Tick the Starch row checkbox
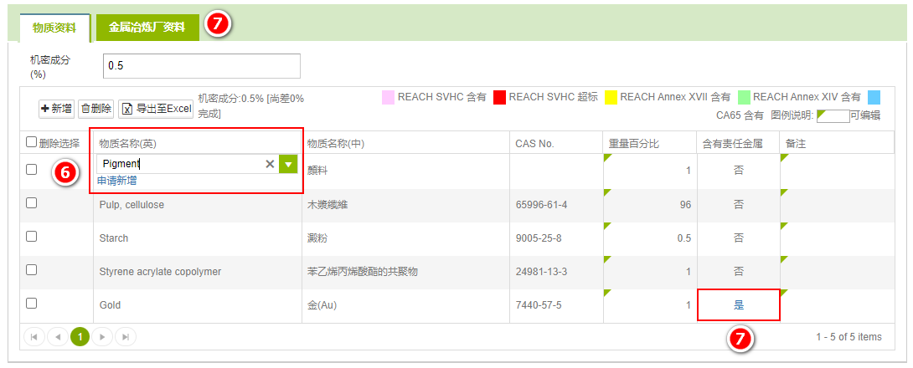 coord(32,237)
